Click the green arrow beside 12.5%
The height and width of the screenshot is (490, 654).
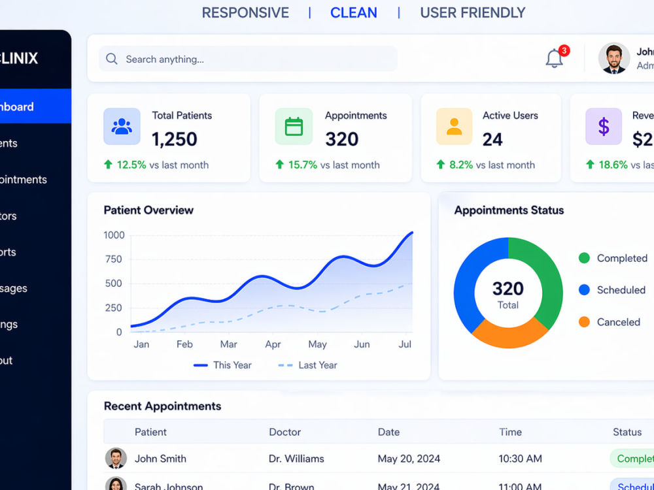coord(108,165)
